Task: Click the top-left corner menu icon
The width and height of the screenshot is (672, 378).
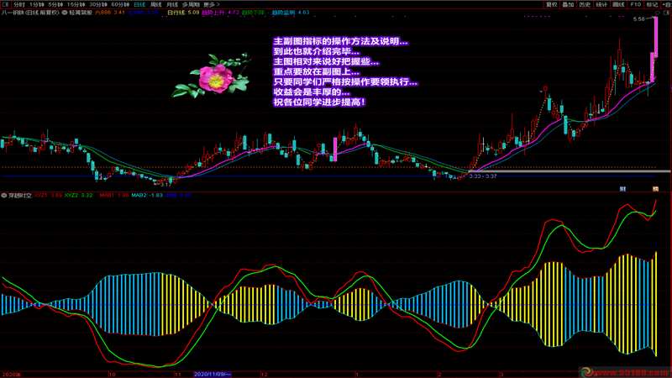Action: pyautogui.click(x=5, y=4)
